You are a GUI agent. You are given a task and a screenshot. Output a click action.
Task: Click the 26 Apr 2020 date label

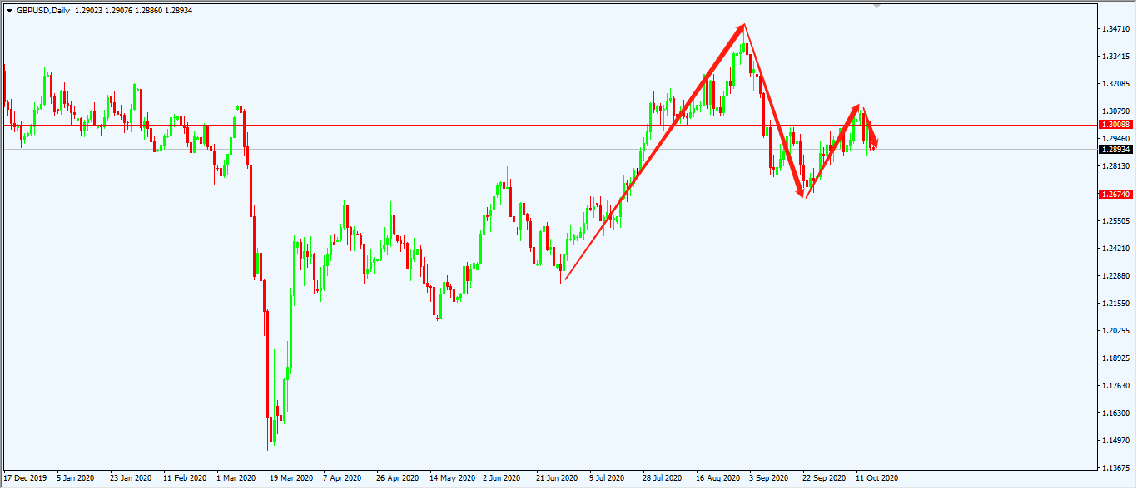click(x=398, y=478)
